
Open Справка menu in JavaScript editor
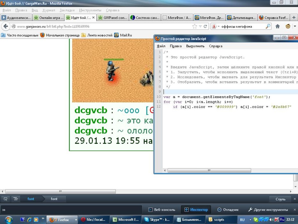[x=216, y=46]
